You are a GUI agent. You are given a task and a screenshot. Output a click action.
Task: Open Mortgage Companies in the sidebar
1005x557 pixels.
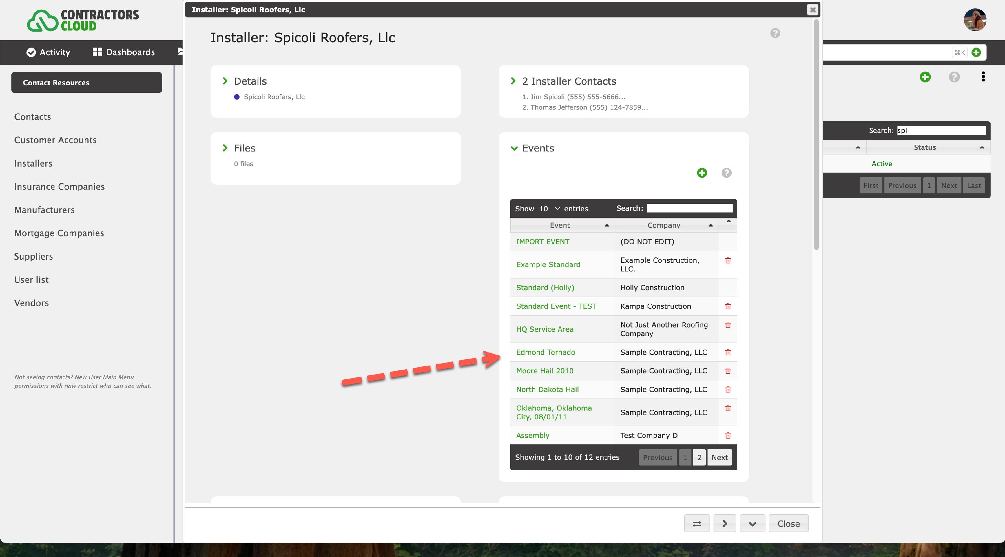[59, 233]
